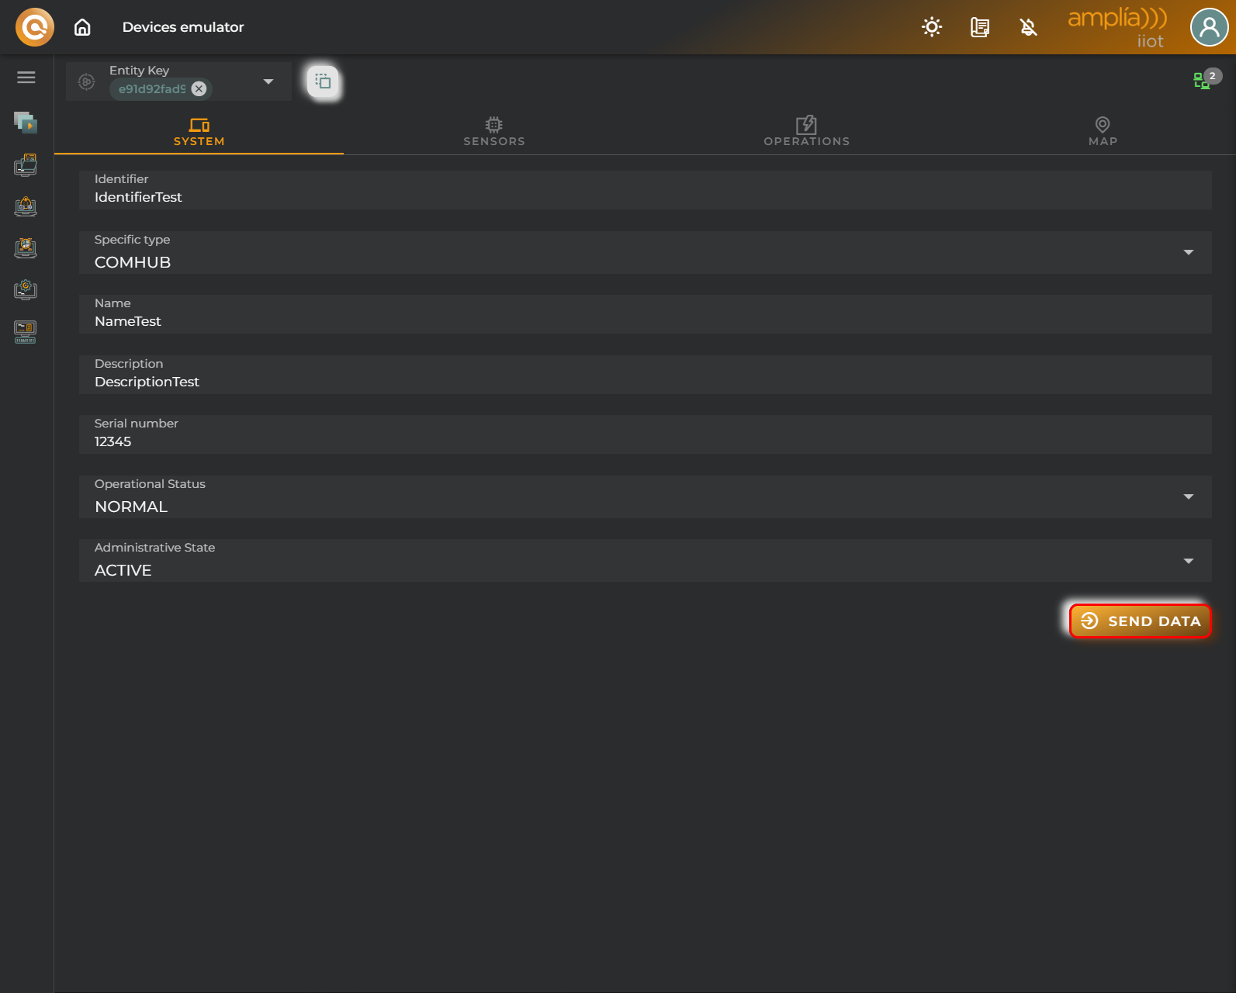Screen dimensions: 1236x993
Task: Open the terminal with keyboard sidebar icon
Action: tap(26, 332)
